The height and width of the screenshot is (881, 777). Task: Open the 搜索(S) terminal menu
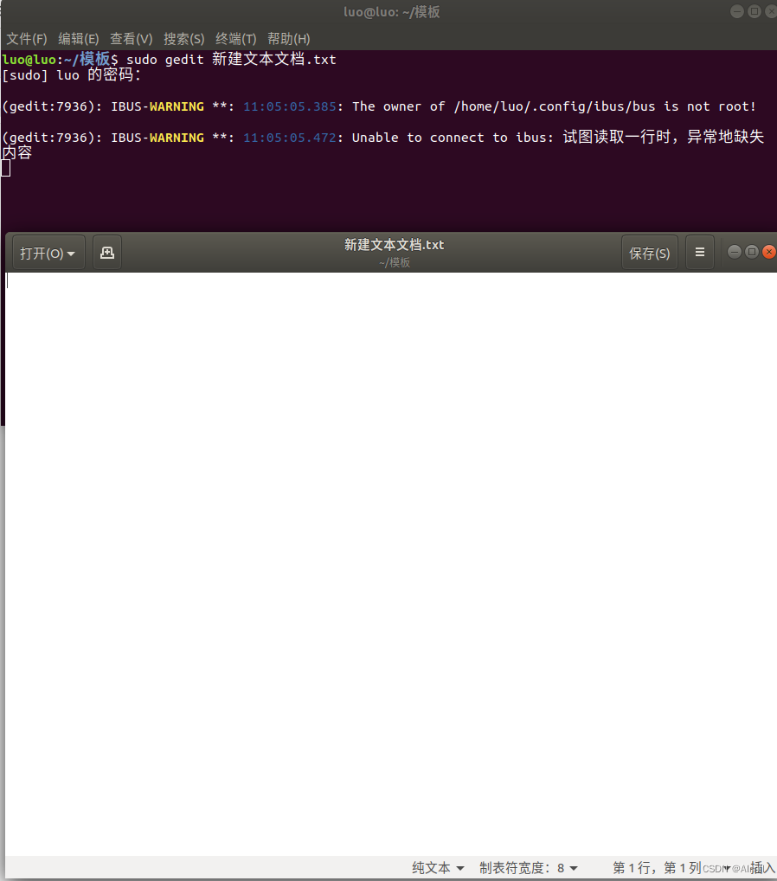(183, 38)
